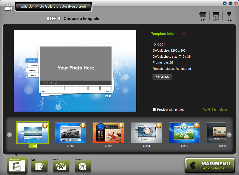Enable the Preview with photos checkbox
This screenshot has height=175, width=239.
pyautogui.click(x=154, y=110)
